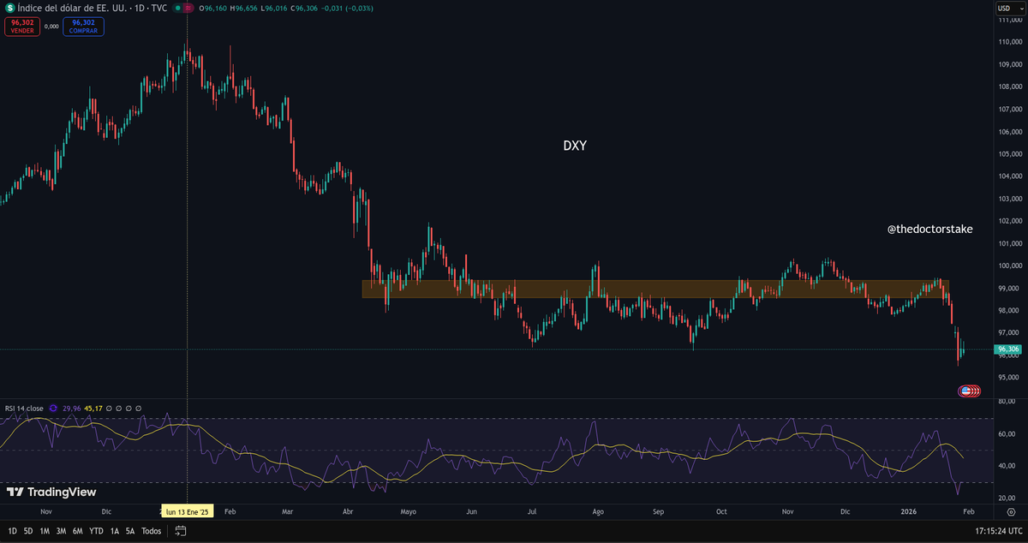Click the 0,000 spread value

[51, 27]
